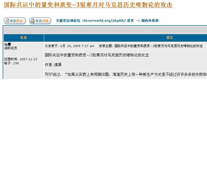Click the 帖子: 298 post count
Screen dimensions: 207x174
11,63
